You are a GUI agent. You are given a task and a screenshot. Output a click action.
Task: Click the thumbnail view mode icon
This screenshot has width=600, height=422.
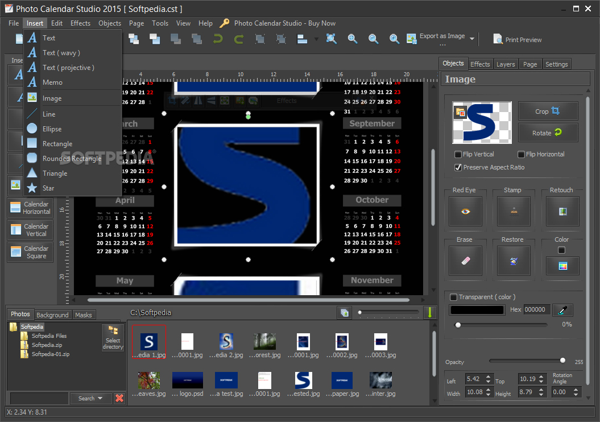[x=345, y=313]
